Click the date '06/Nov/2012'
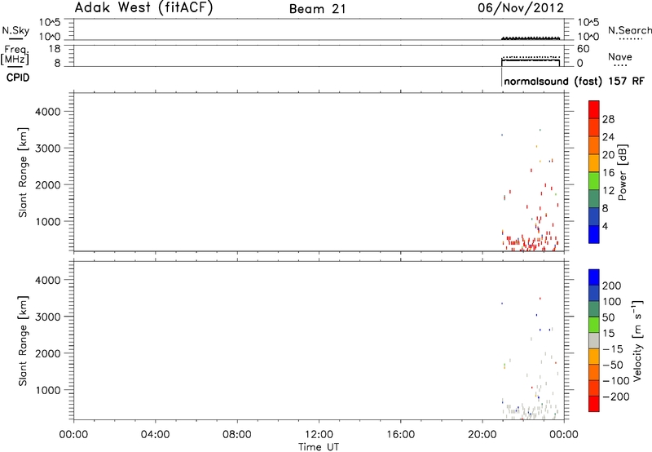 521,7
